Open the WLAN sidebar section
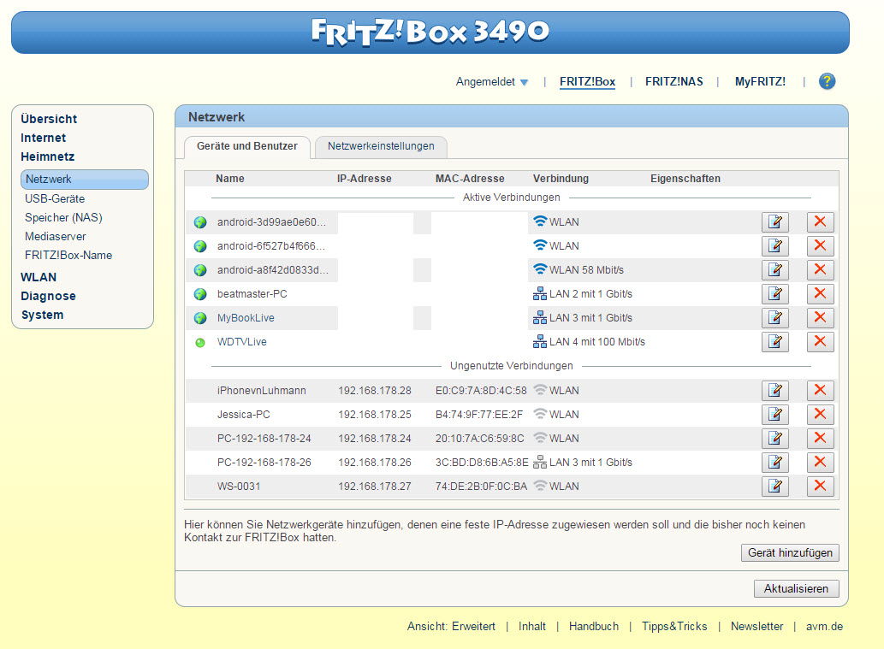The image size is (884, 649). point(39,277)
